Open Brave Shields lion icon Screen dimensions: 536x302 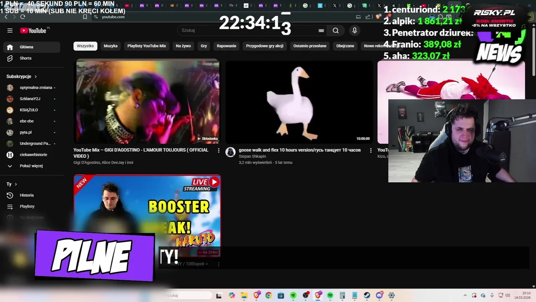click(x=378, y=17)
